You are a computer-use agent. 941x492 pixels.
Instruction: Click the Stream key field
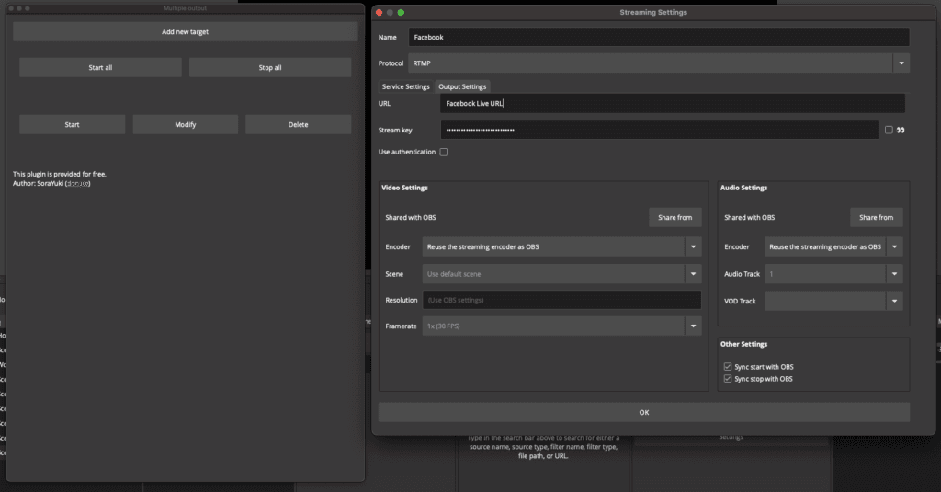[660, 130]
